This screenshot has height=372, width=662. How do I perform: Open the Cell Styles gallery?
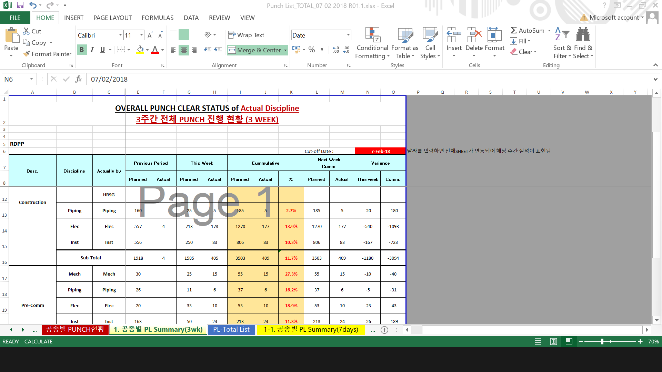click(x=430, y=43)
